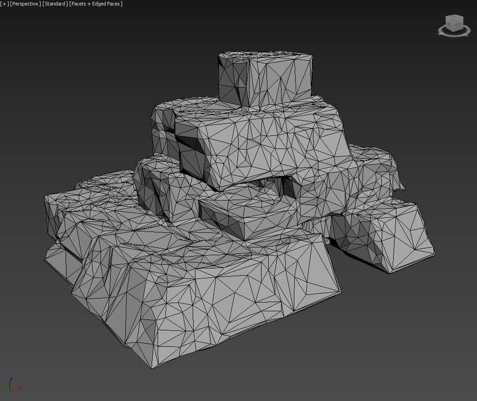
Task: Click a bottom corner of the ViewCube
Action: (453, 31)
